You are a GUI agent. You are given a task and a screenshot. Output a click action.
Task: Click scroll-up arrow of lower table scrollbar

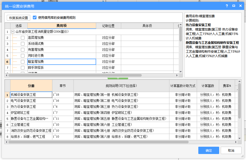pyautogui.click(x=239, y=81)
